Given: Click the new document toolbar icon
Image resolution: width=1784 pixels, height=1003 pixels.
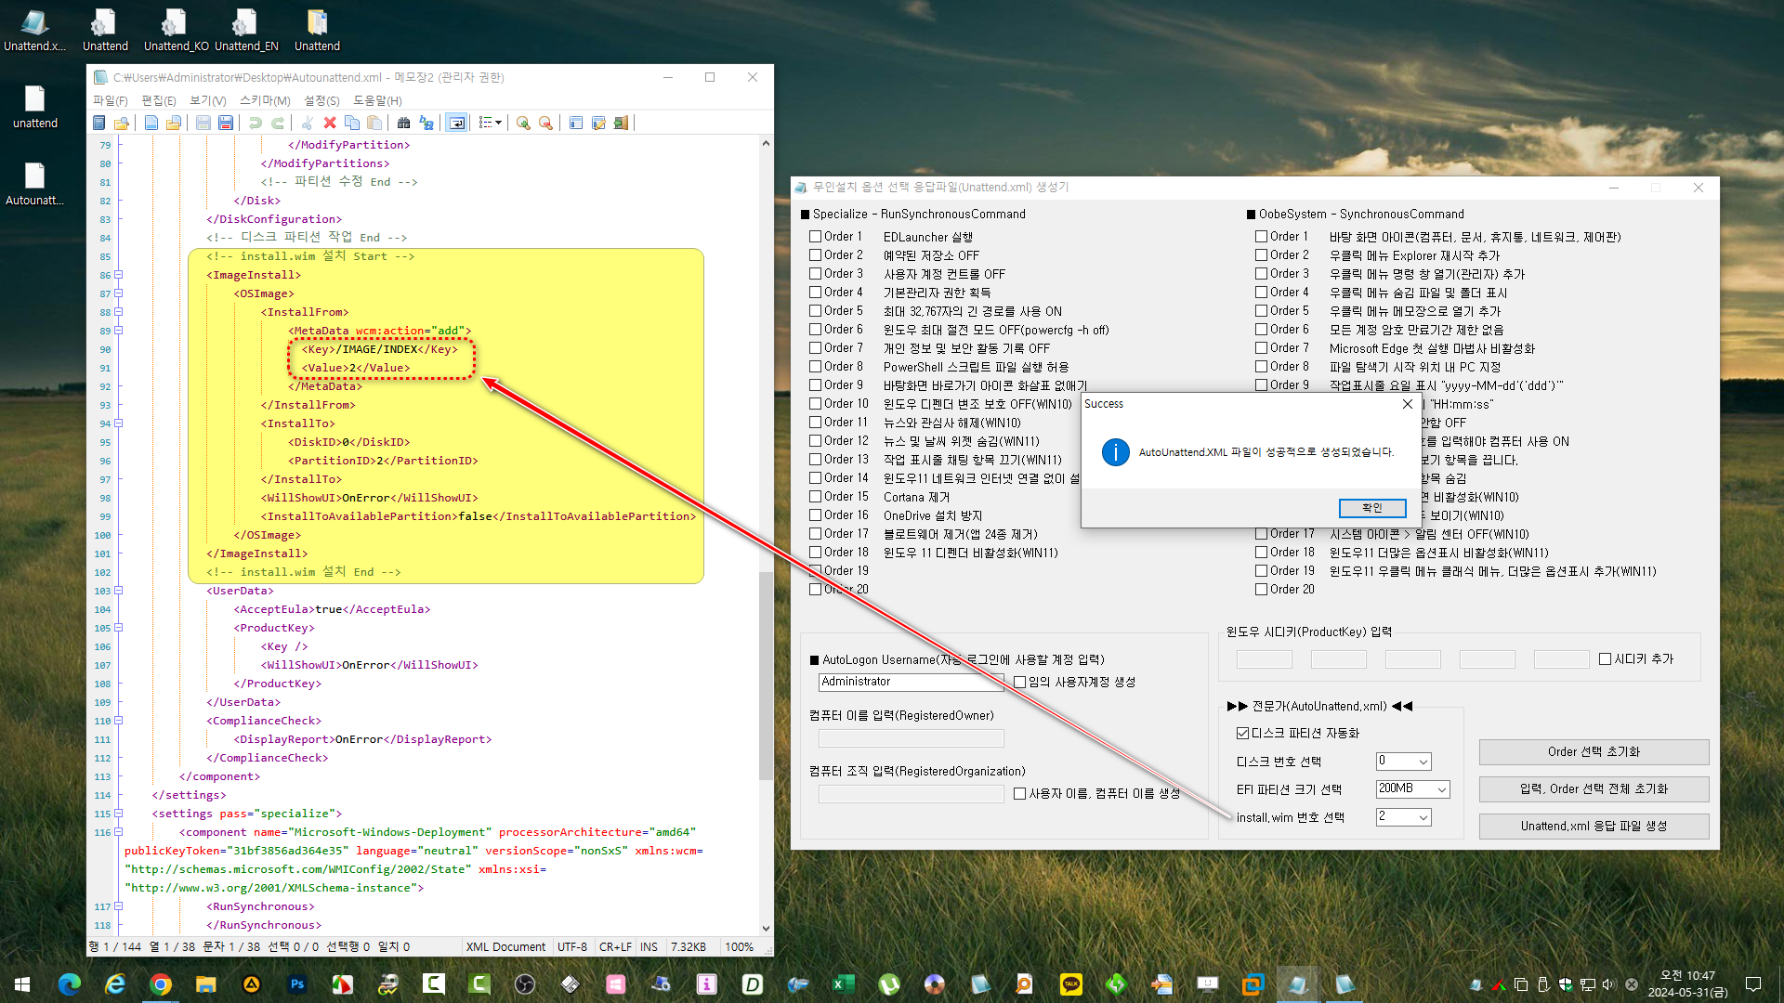Looking at the screenshot, I should click(151, 123).
